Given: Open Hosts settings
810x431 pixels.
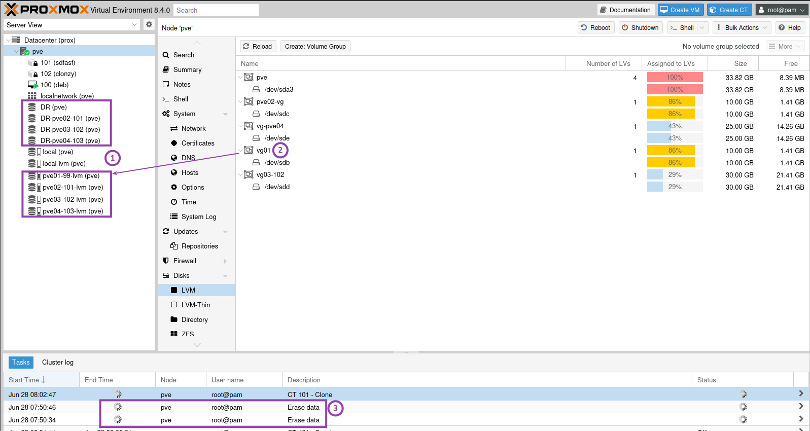Looking at the screenshot, I should pos(190,172).
